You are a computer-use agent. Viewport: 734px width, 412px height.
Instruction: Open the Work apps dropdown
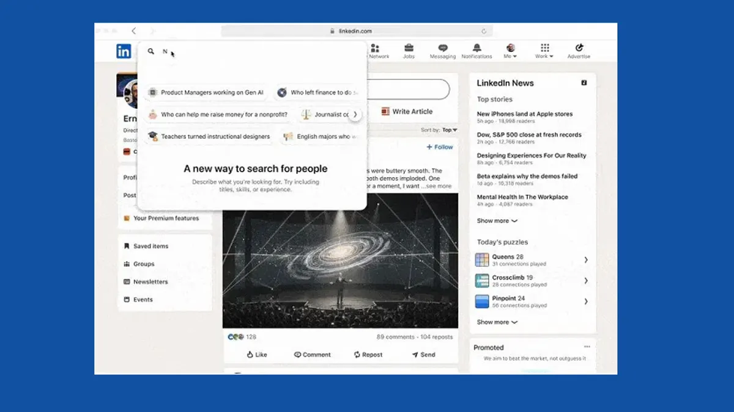click(544, 51)
